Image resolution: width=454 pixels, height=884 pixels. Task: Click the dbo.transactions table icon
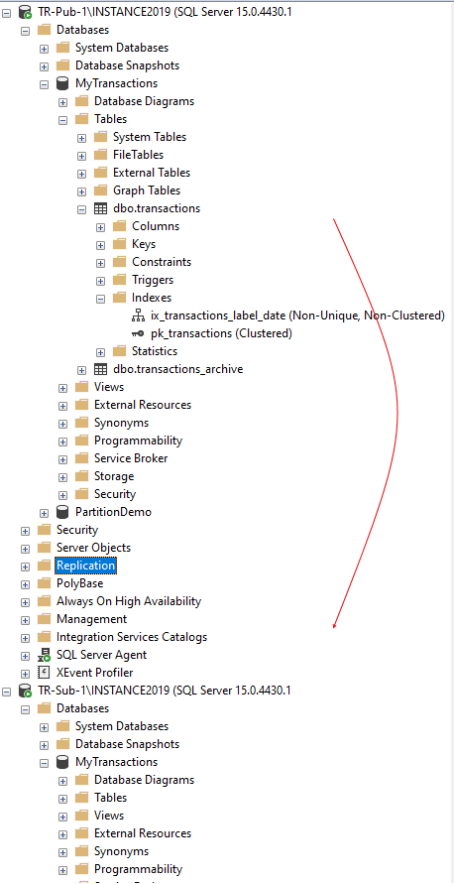100,208
